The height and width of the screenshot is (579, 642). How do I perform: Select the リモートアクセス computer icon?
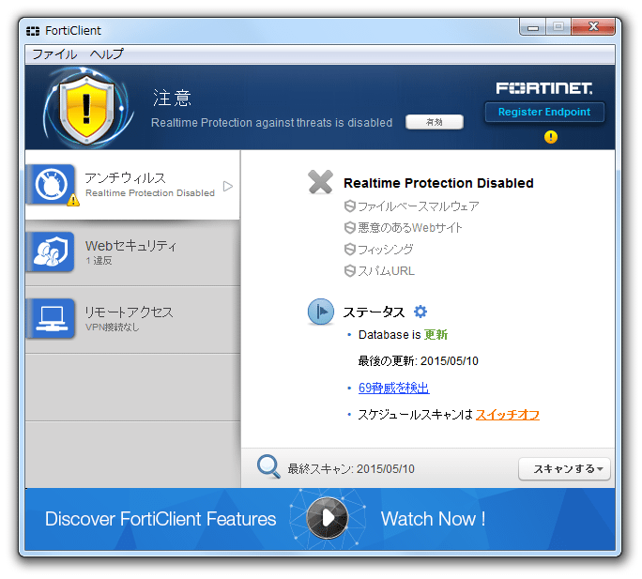click(x=52, y=318)
